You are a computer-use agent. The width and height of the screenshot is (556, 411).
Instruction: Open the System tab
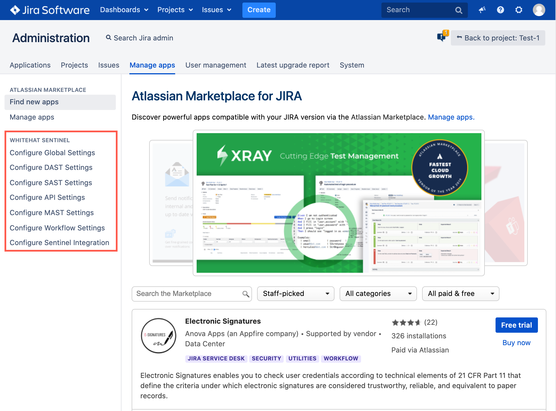pyautogui.click(x=352, y=65)
